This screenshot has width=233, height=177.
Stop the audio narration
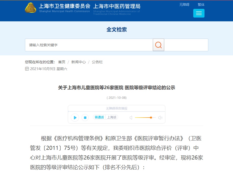coord(85,118)
